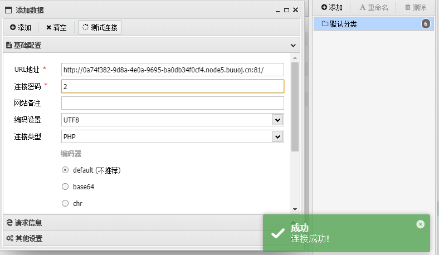
Task: Click the 清空 clear button
Action: [x=56, y=27]
